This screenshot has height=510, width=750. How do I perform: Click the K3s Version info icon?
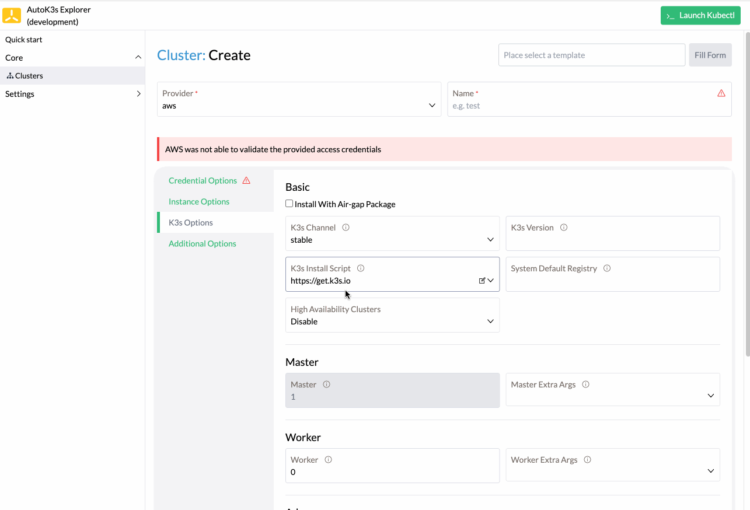click(563, 228)
